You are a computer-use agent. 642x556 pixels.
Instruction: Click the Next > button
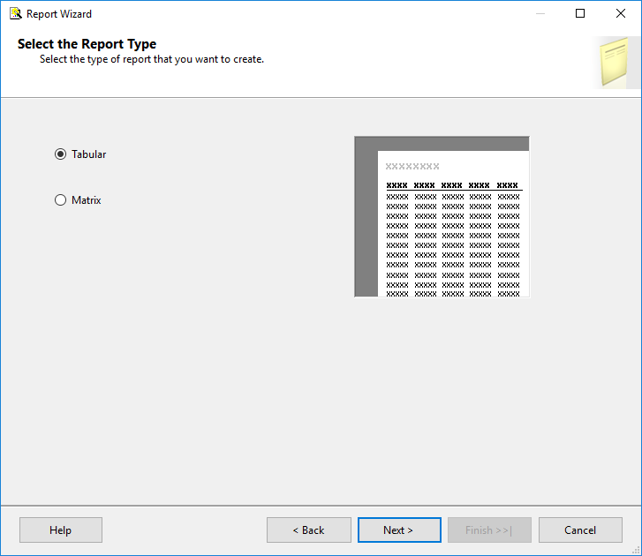[x=399, y=530]
